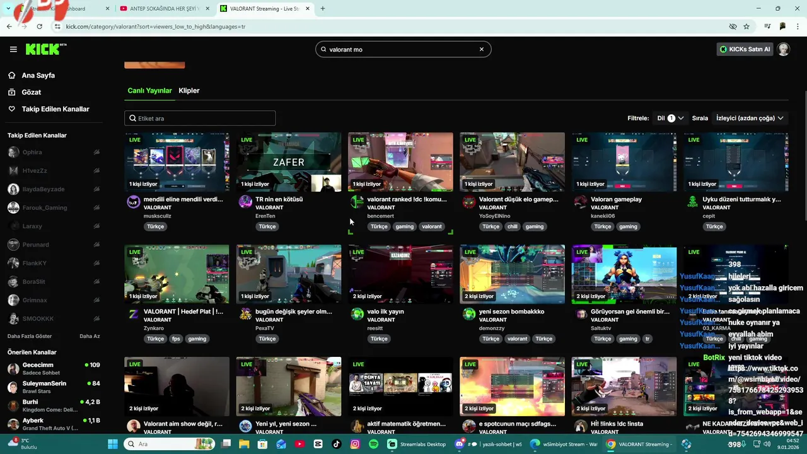Click the demonzzy channel avatar
This screenshot has height=454, width=807.
[469, 314]
